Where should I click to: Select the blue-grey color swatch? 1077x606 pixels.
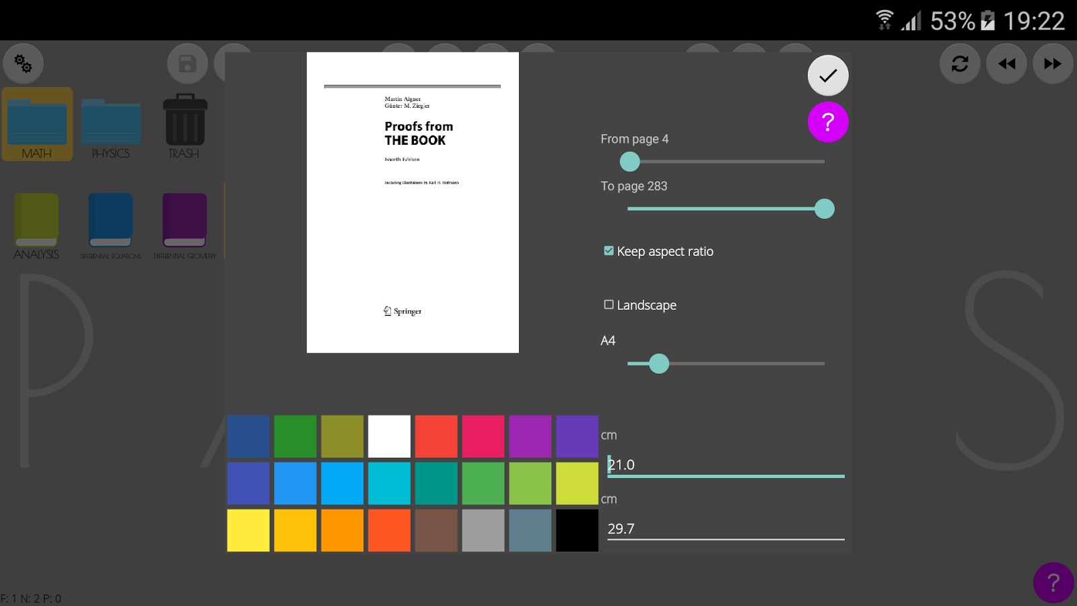pos(530,531)
